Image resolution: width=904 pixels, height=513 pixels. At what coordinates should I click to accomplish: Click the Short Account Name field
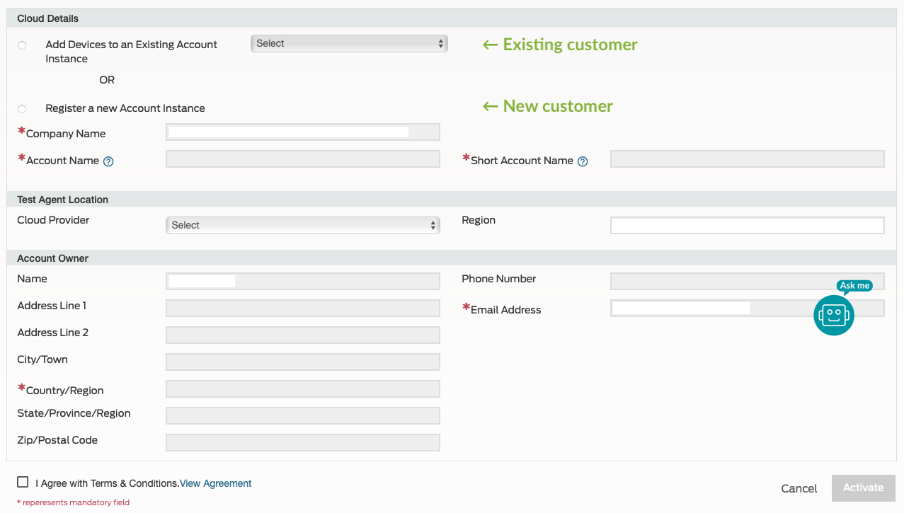747,158
